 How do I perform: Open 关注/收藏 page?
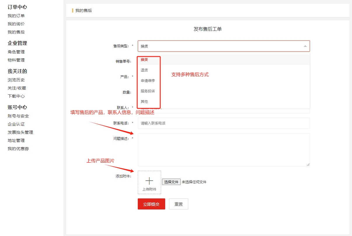coord(17,88)
